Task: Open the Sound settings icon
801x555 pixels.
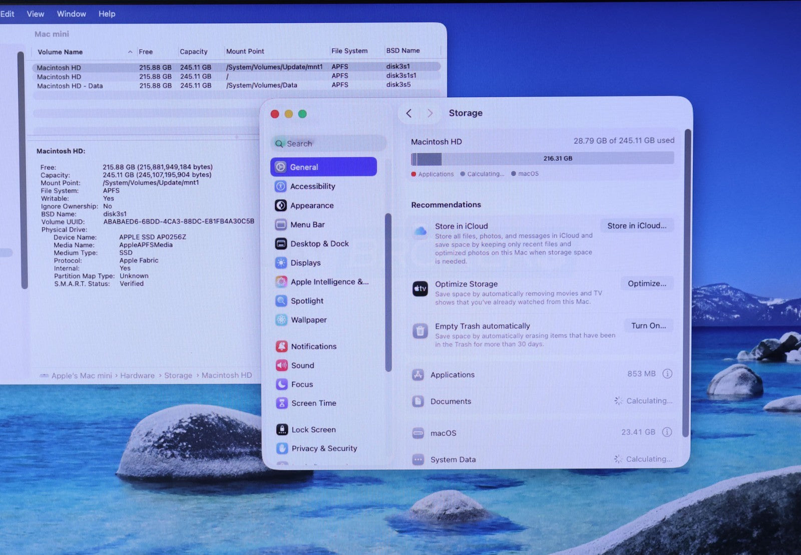Action: [x=281, y=366]
